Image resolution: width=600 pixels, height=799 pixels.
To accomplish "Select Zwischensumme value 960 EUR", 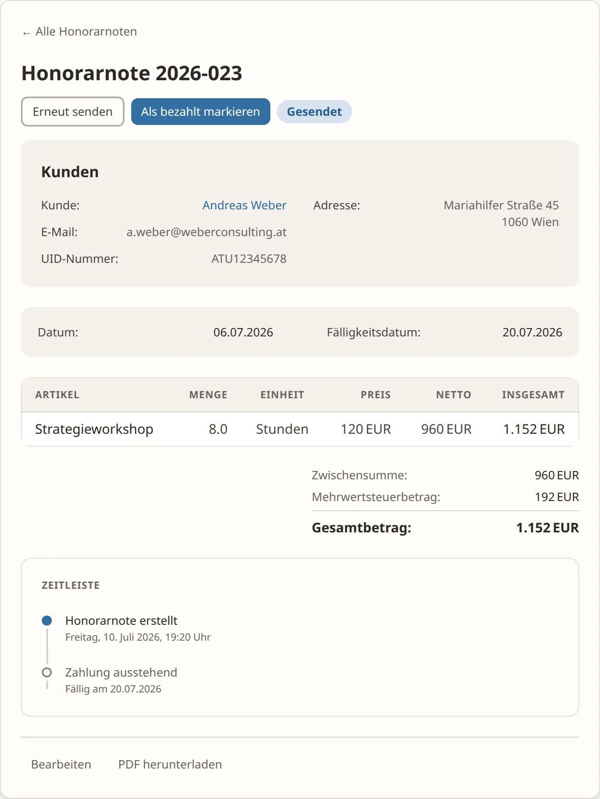I will pyautogui.click(x=557, y=475).
